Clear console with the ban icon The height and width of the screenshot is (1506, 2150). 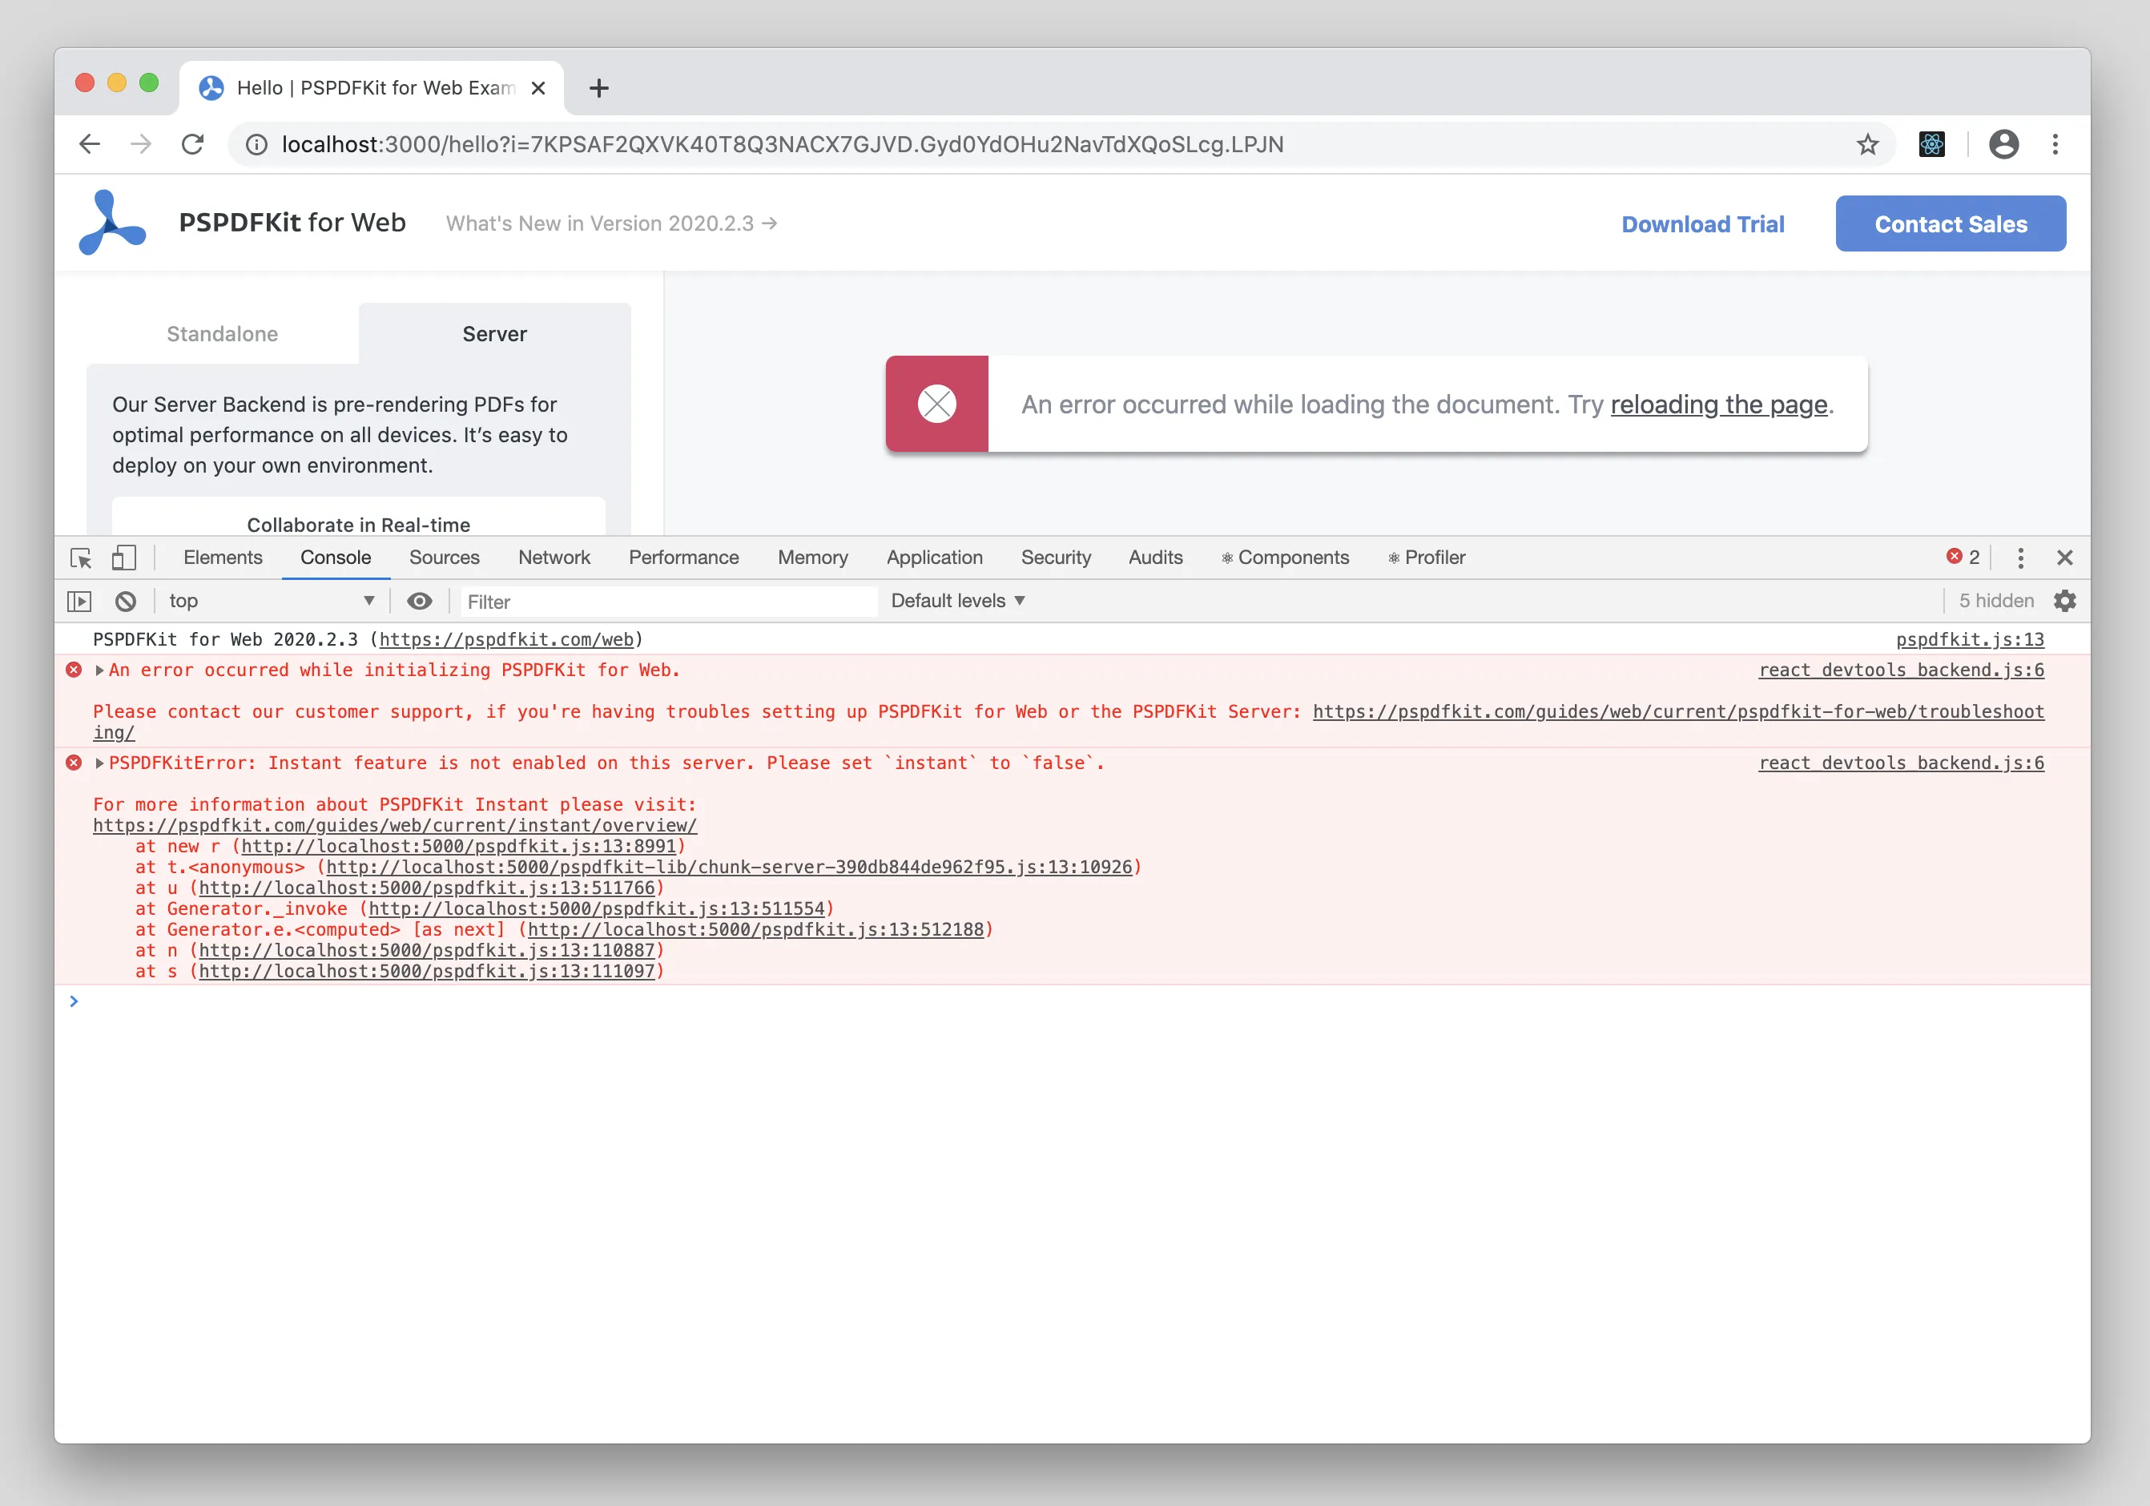point(126,602)
